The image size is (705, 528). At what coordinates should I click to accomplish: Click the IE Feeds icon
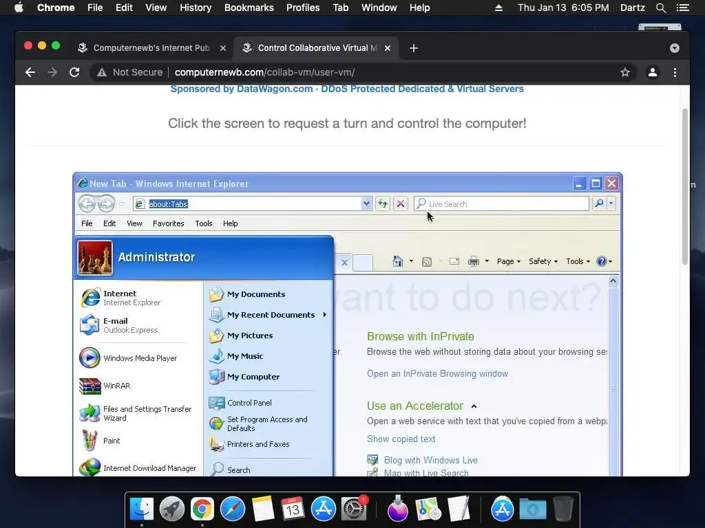click(x=427, y=261)
